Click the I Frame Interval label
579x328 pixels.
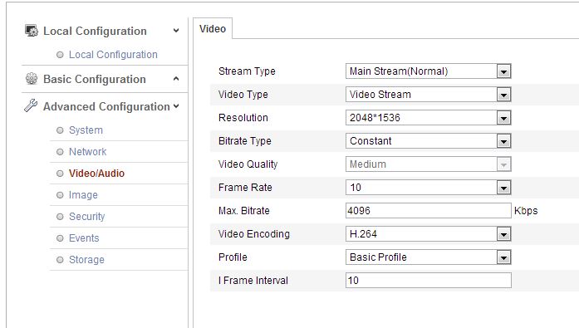point(253,281)
